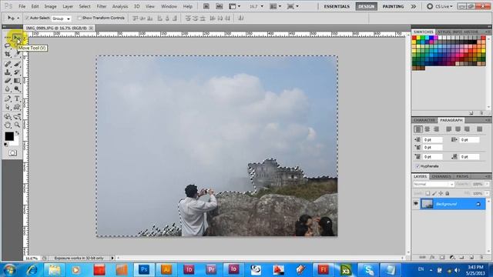Image resolution: width=493 pixels, height=277 pixels.
Task: Open the Auto-Select Group dropdown
Action: pos(62,18)
